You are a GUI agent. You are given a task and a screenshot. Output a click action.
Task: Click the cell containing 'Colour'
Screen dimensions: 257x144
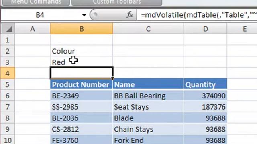point(82,51)
